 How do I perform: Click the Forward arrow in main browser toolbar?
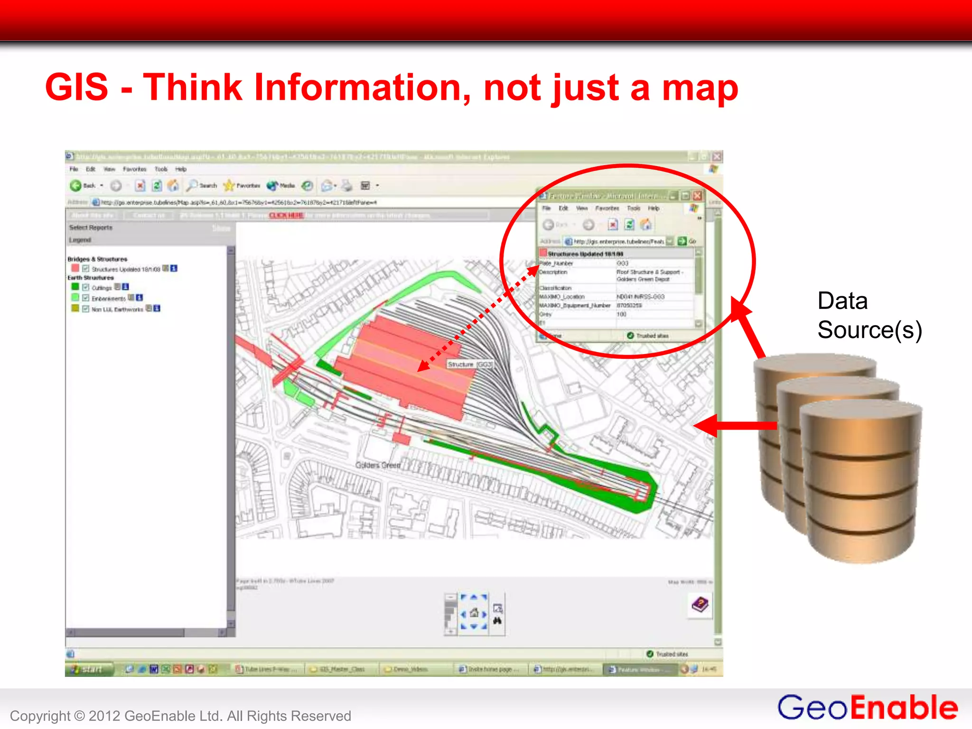pos(116,186)
